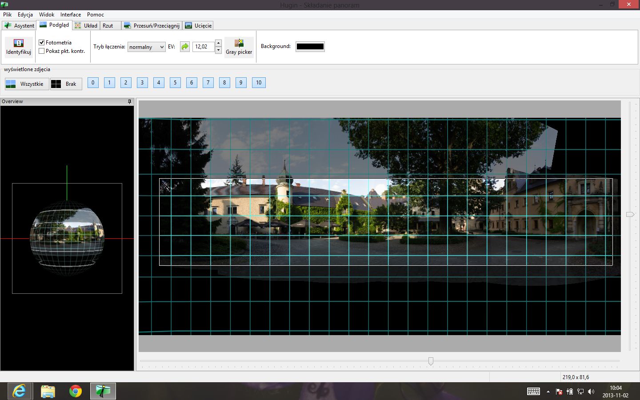Pin the Overview panel
Screen dimensions: 640x400
point(130,101)
